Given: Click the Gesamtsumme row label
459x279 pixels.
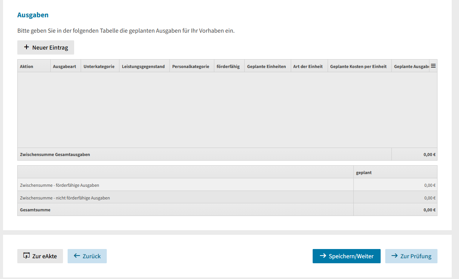Looking at the screenshot, I should point(35,210).
